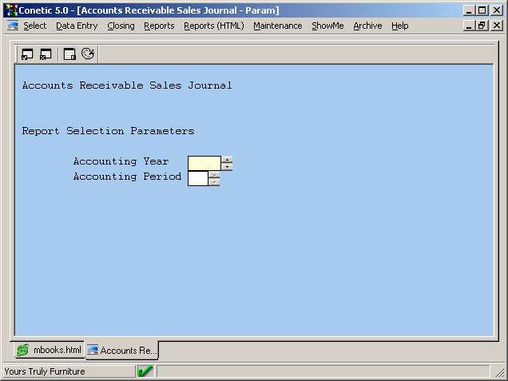508x381 pixels.
Task: Click inside the Accounting Year field
Action: click(204, 163)
